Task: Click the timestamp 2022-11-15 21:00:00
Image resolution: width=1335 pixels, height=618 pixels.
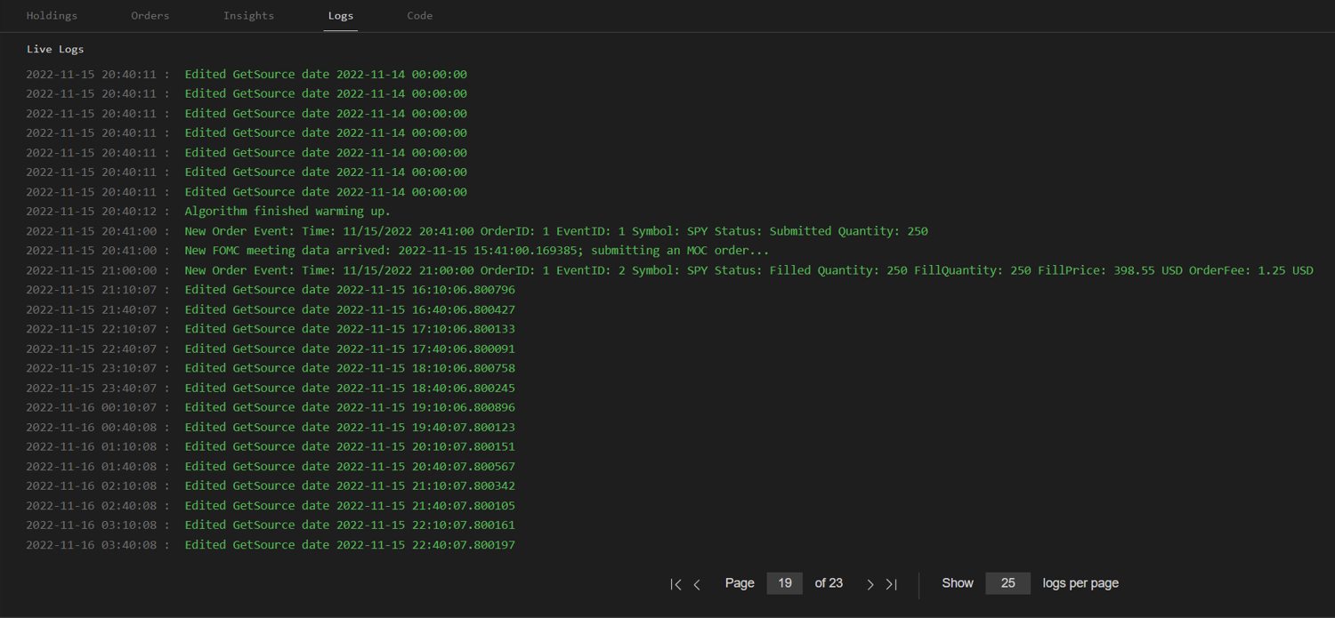Action: (91, 270)
